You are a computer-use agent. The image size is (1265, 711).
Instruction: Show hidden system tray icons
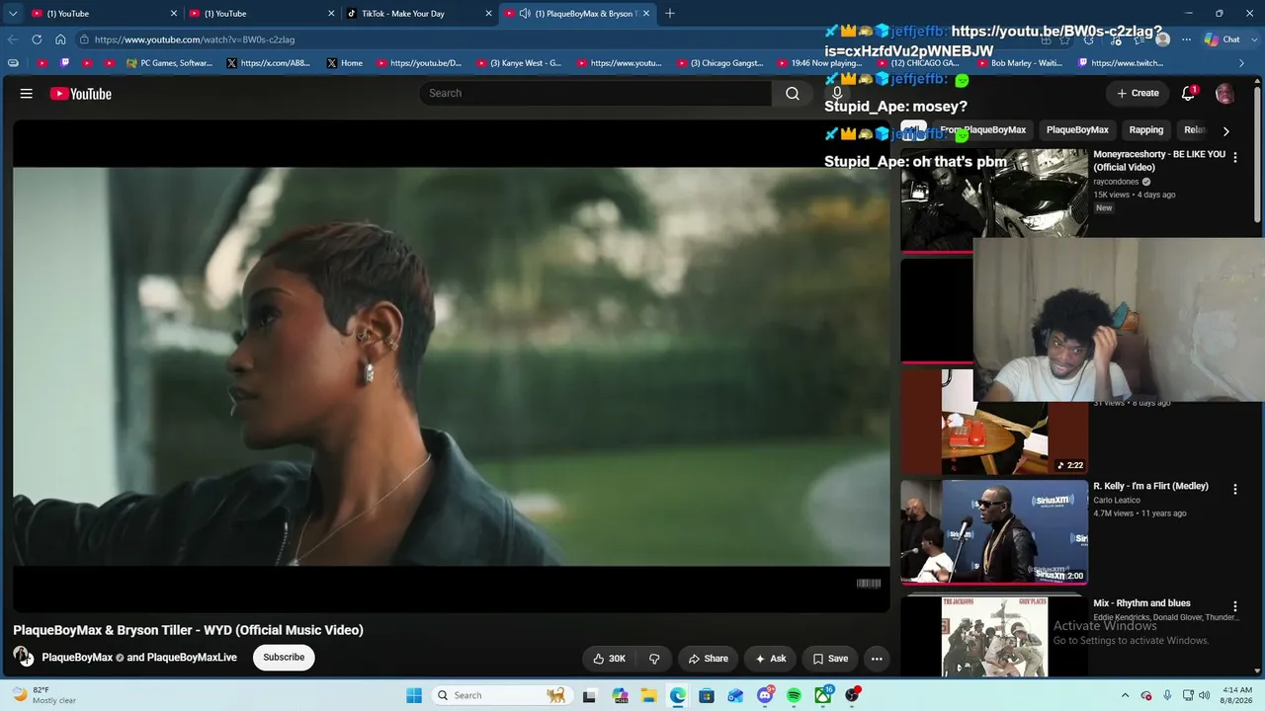[1126, 695]
